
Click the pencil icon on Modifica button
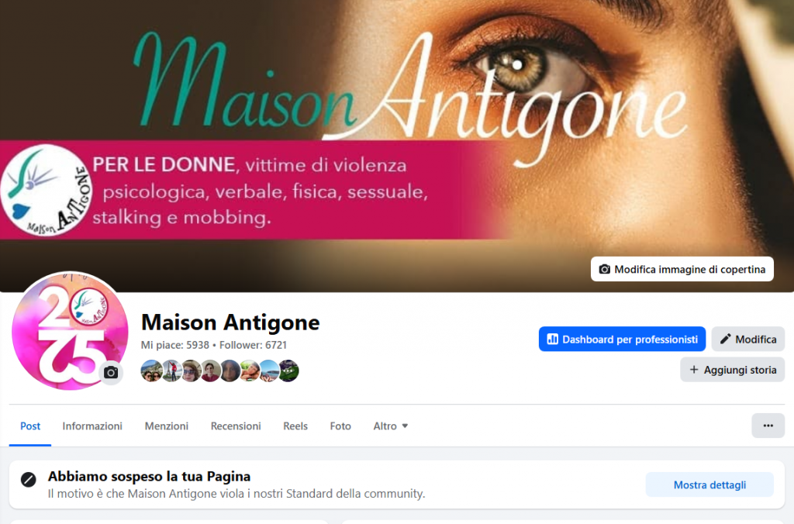click(x=725, y=340)
